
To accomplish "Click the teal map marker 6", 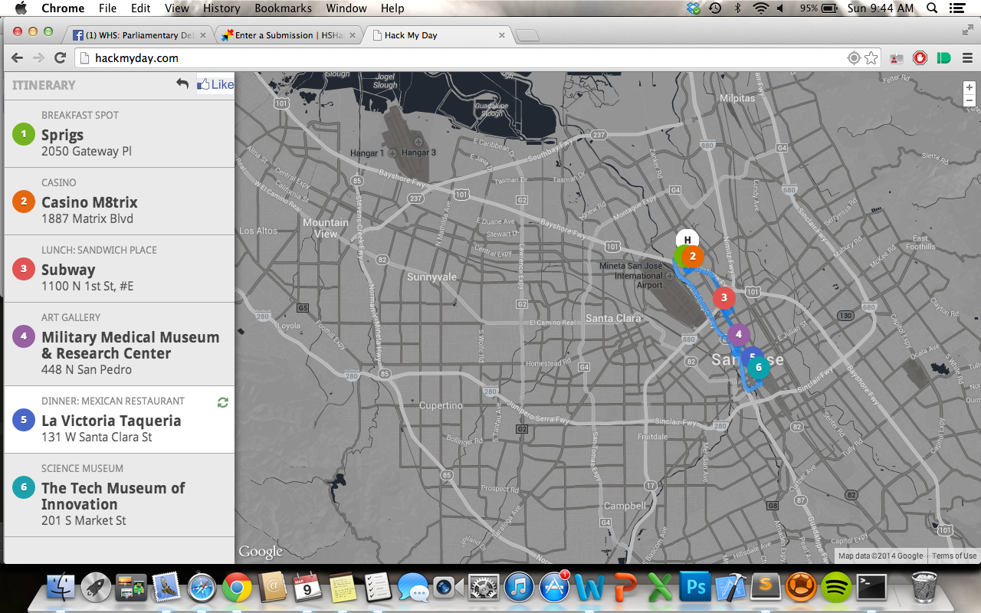I will [759, 368].
